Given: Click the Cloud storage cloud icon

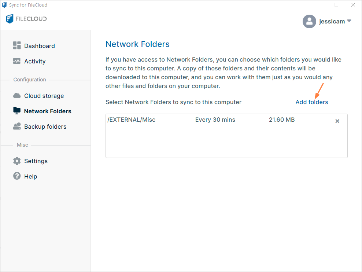Looking at the screenshot, I should pyautogui.click(x=17, y=95).
